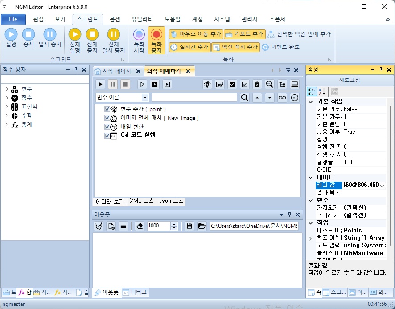
Task: Click the magnifier search icon in editor toolbar
Action: click(270, 84)
